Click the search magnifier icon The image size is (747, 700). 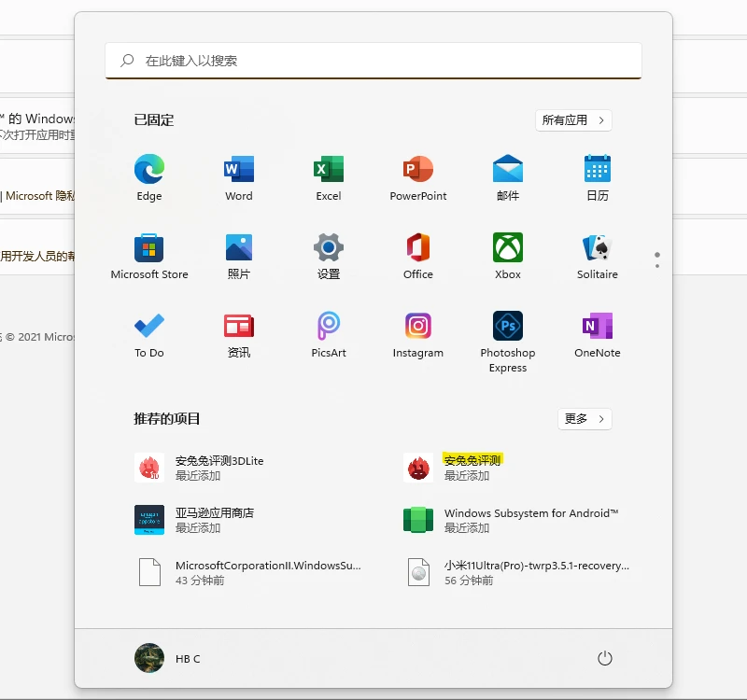(127, 61)
